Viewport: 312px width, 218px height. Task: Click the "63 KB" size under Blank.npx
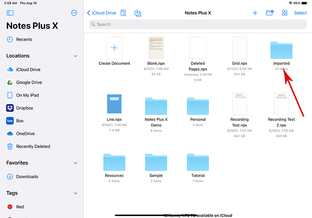[156, 74]
